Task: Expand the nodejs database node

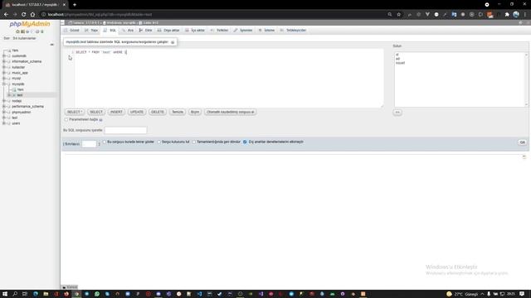Action: click(4, 101)
